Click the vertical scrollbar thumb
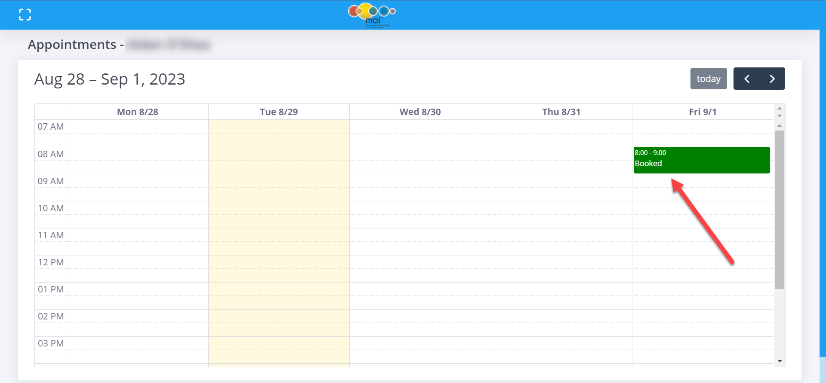The width and height of the screenshot is (826, 383). tap(780, 210)
